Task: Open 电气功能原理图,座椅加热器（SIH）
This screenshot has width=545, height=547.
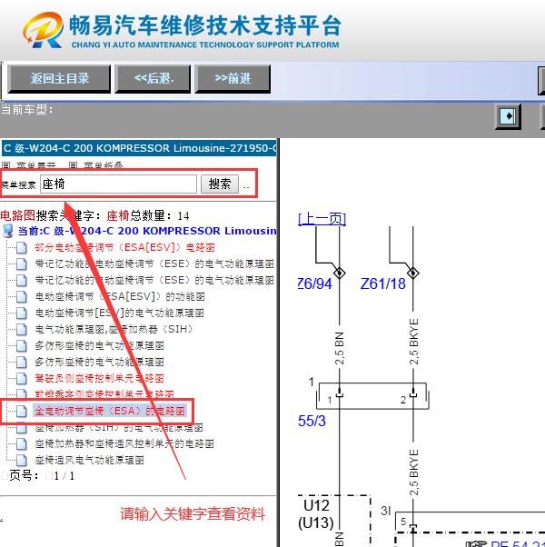Action: [114, 329]
